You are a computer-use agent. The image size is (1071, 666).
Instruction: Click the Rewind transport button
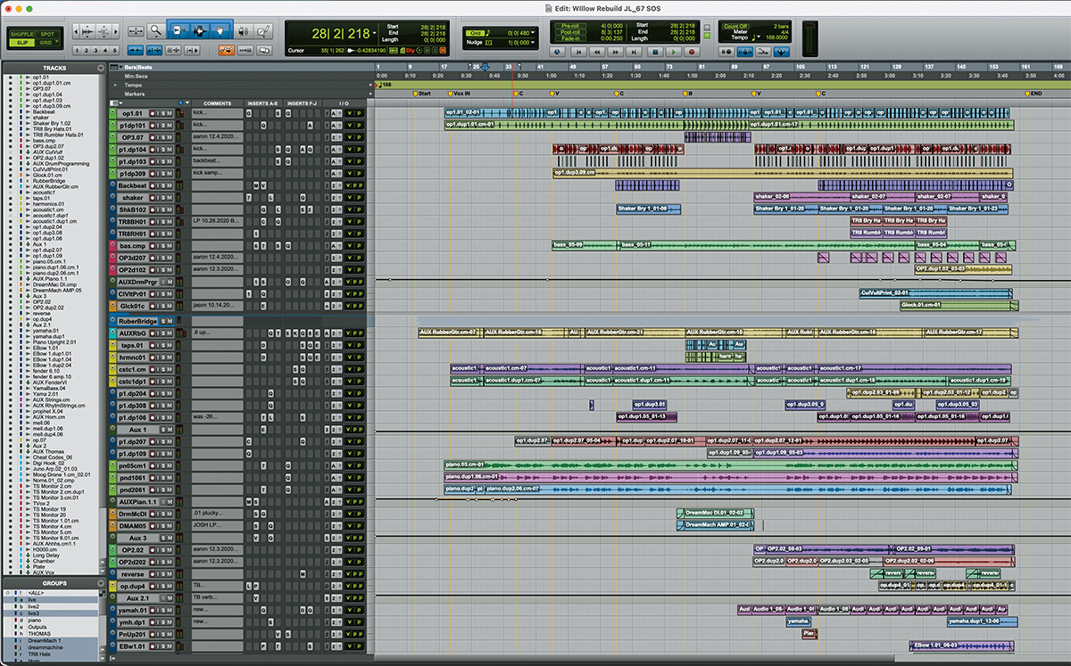click(597, 52)
